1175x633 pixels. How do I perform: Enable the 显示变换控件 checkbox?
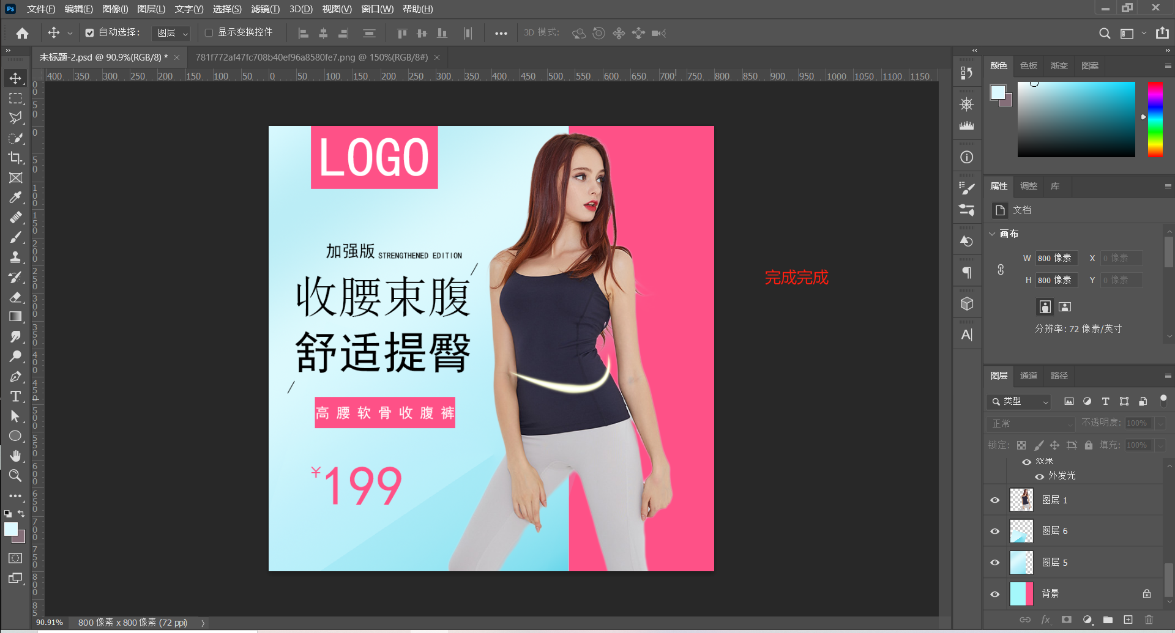209,33
